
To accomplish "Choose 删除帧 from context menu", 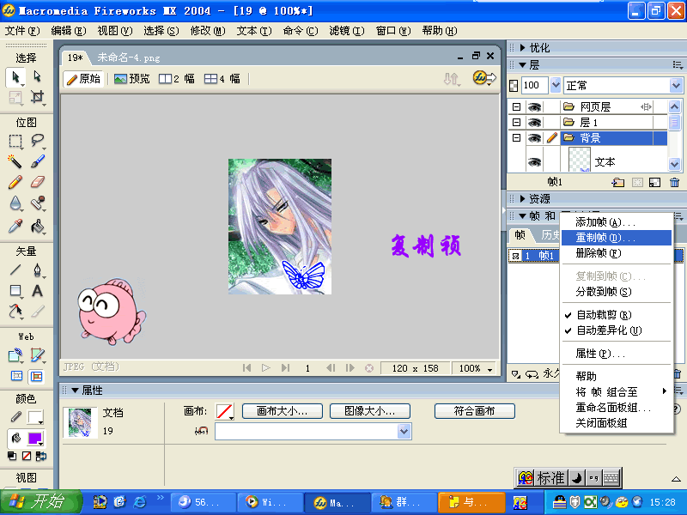I will [x=617, y=253].
